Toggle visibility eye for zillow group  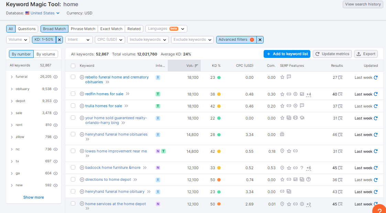click(x=56, y=137)
